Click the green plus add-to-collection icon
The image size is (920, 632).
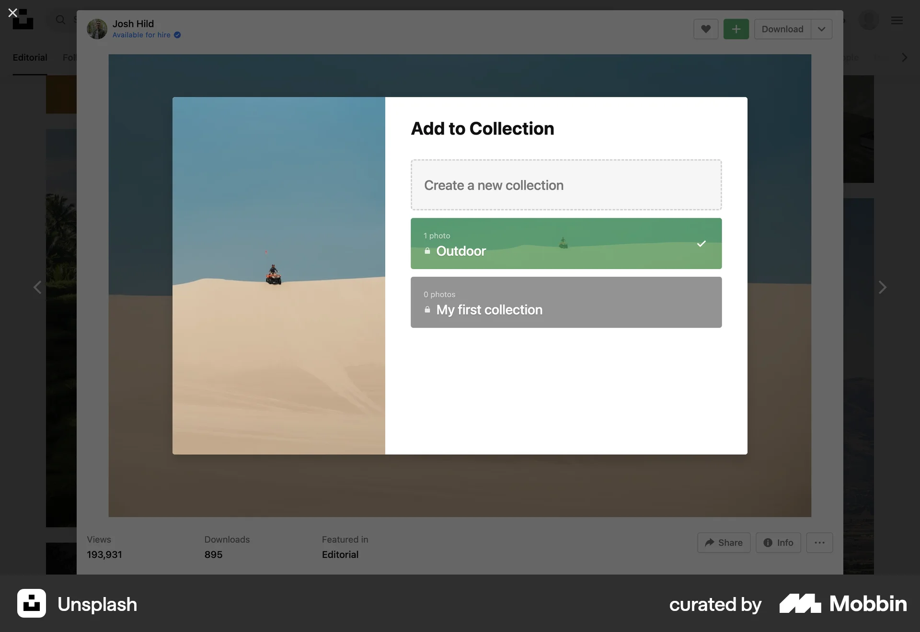[736, 29]
